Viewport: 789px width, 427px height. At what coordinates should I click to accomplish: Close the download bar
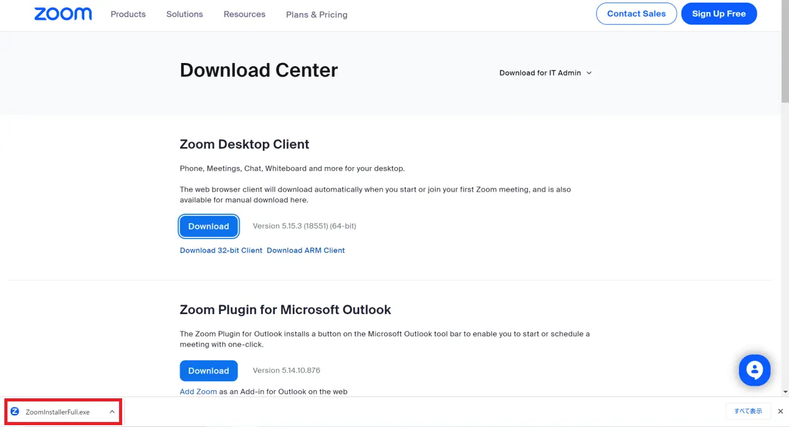[x=780, y=411]
